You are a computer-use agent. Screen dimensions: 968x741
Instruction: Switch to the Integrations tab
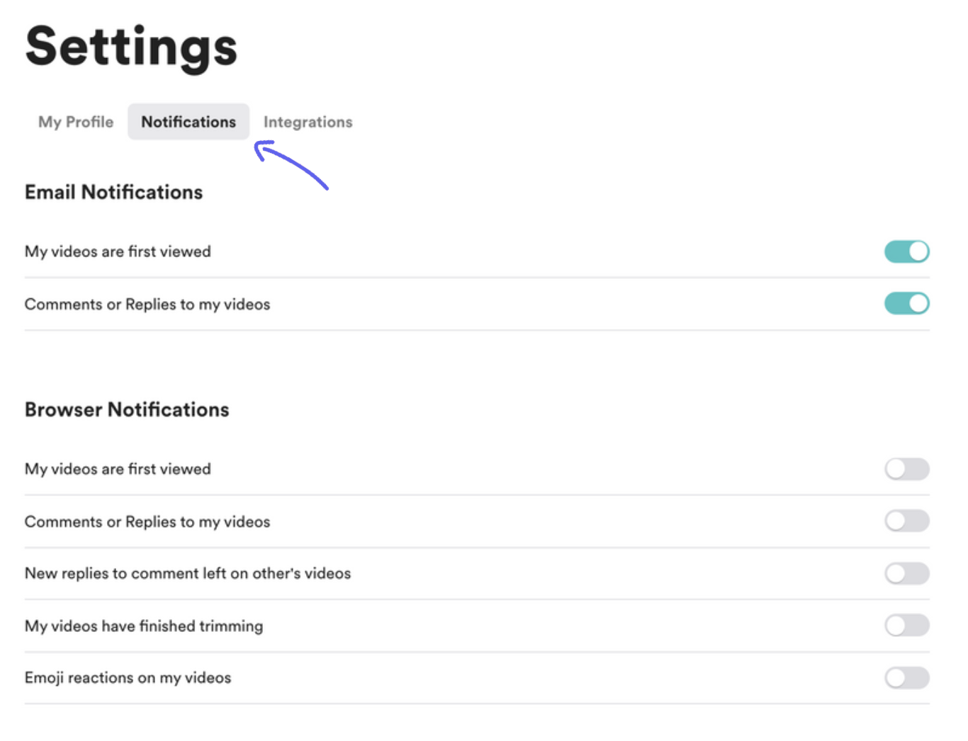[308, 122]
